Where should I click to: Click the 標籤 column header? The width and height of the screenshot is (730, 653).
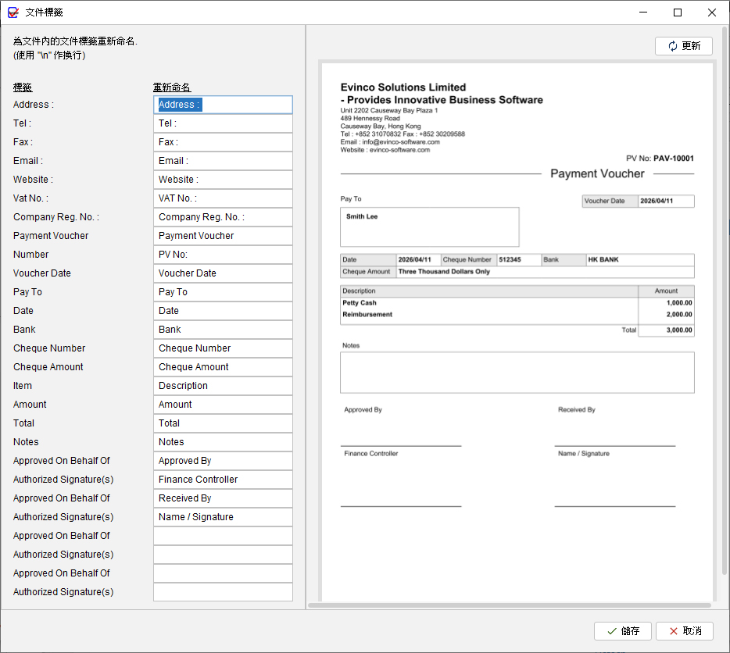pos(23,87)
